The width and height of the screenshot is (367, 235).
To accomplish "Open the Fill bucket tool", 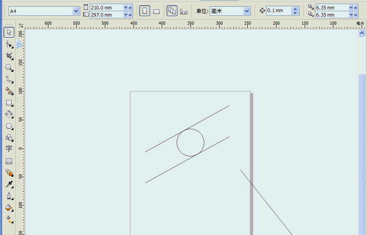I will tap(9, 208).
